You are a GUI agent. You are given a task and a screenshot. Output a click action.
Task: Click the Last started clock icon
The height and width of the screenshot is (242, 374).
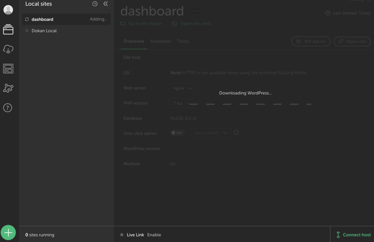point(328,13)
